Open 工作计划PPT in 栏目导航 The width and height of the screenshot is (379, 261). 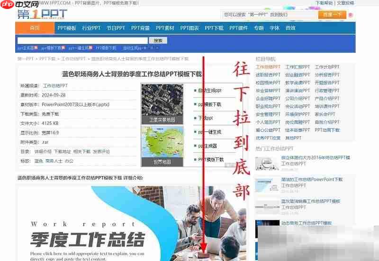coord(327,67)
